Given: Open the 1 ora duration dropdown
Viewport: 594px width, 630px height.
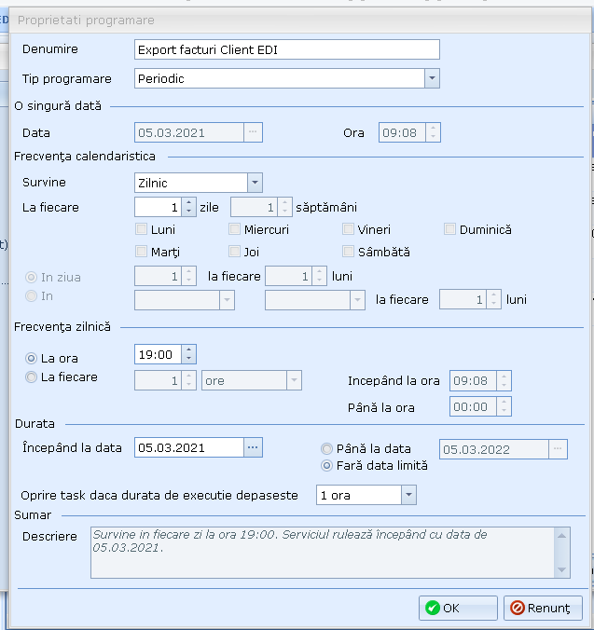Looking at the screenshot, I should pyautogui.click(x=408, y=495).
